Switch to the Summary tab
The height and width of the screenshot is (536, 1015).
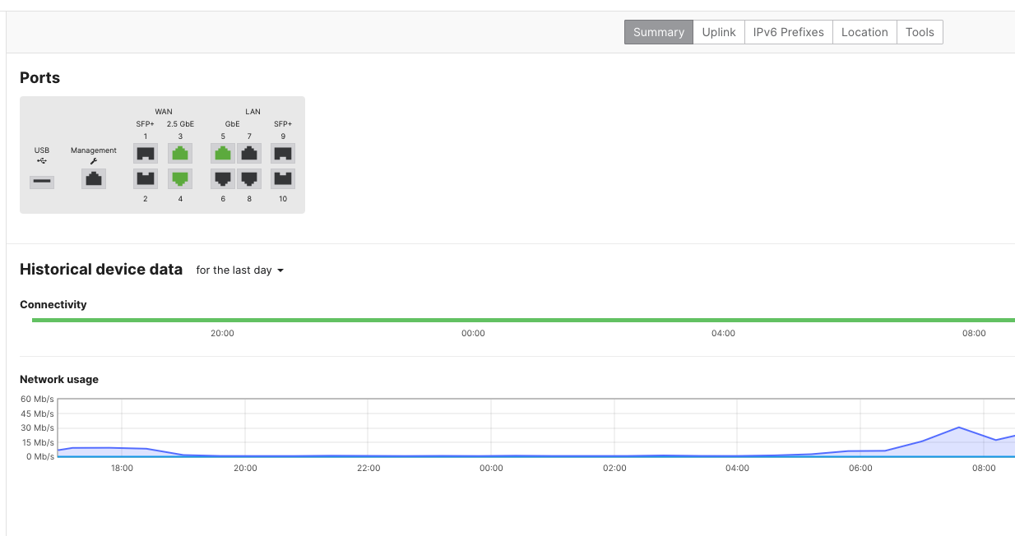658,32
